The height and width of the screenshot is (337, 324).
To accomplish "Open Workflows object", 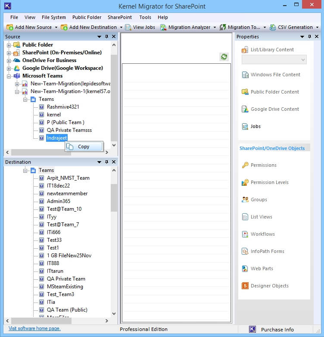I will click(x=258, y=234).
